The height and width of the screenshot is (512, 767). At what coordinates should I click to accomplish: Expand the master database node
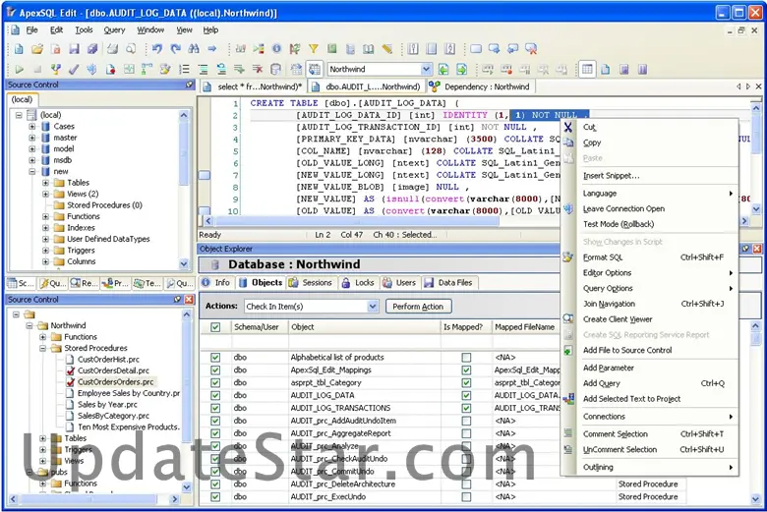pyautogui.click(x=32, y=138)
